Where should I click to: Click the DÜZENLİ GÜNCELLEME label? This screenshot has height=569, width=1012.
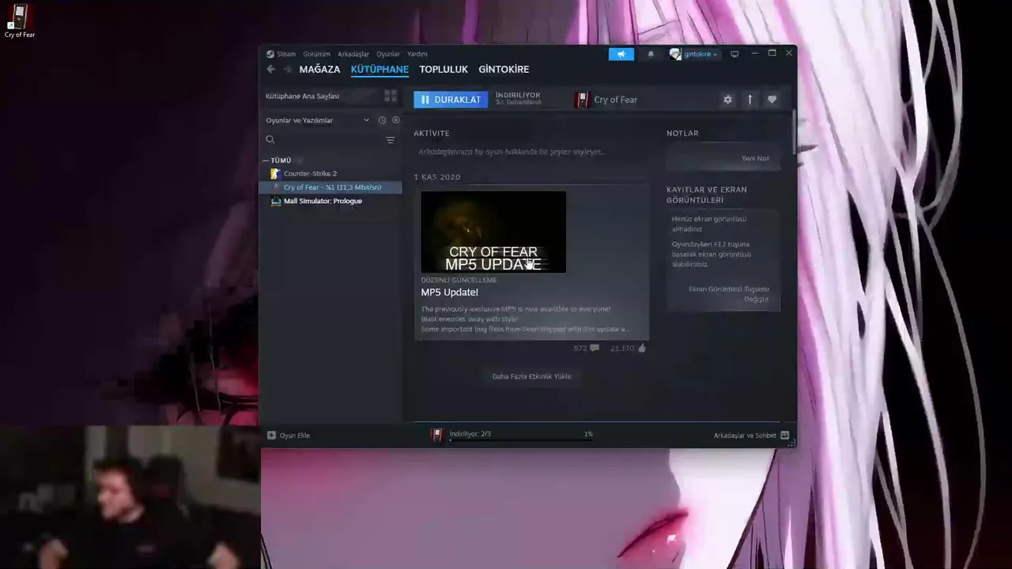[459, 280]
